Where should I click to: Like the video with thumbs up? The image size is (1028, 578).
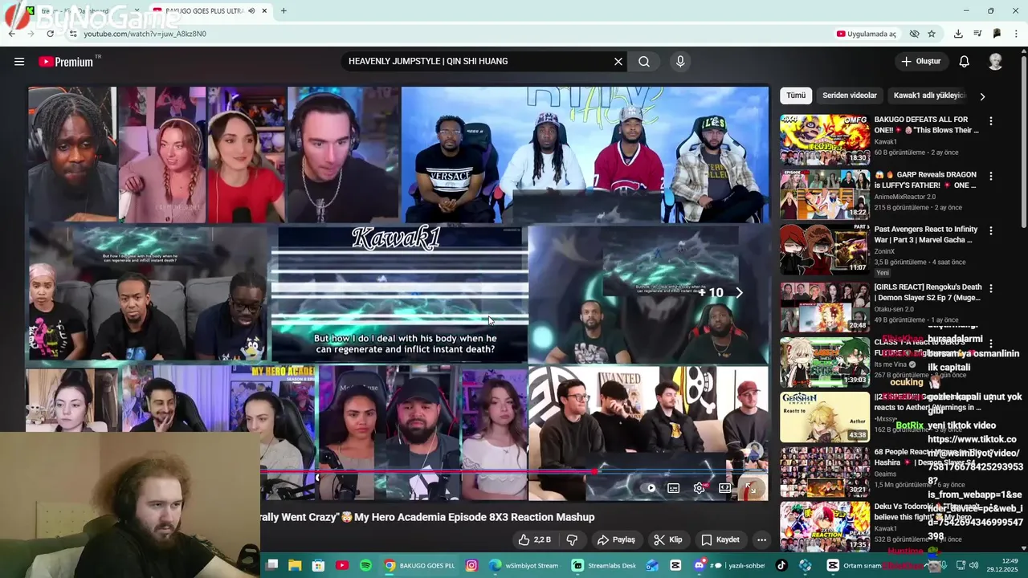[535, 539]
